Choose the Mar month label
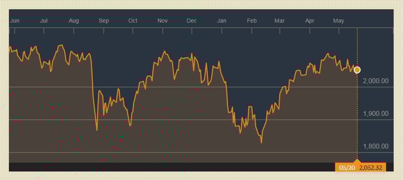This screenshot has width=403, height=180. (279, 21)
